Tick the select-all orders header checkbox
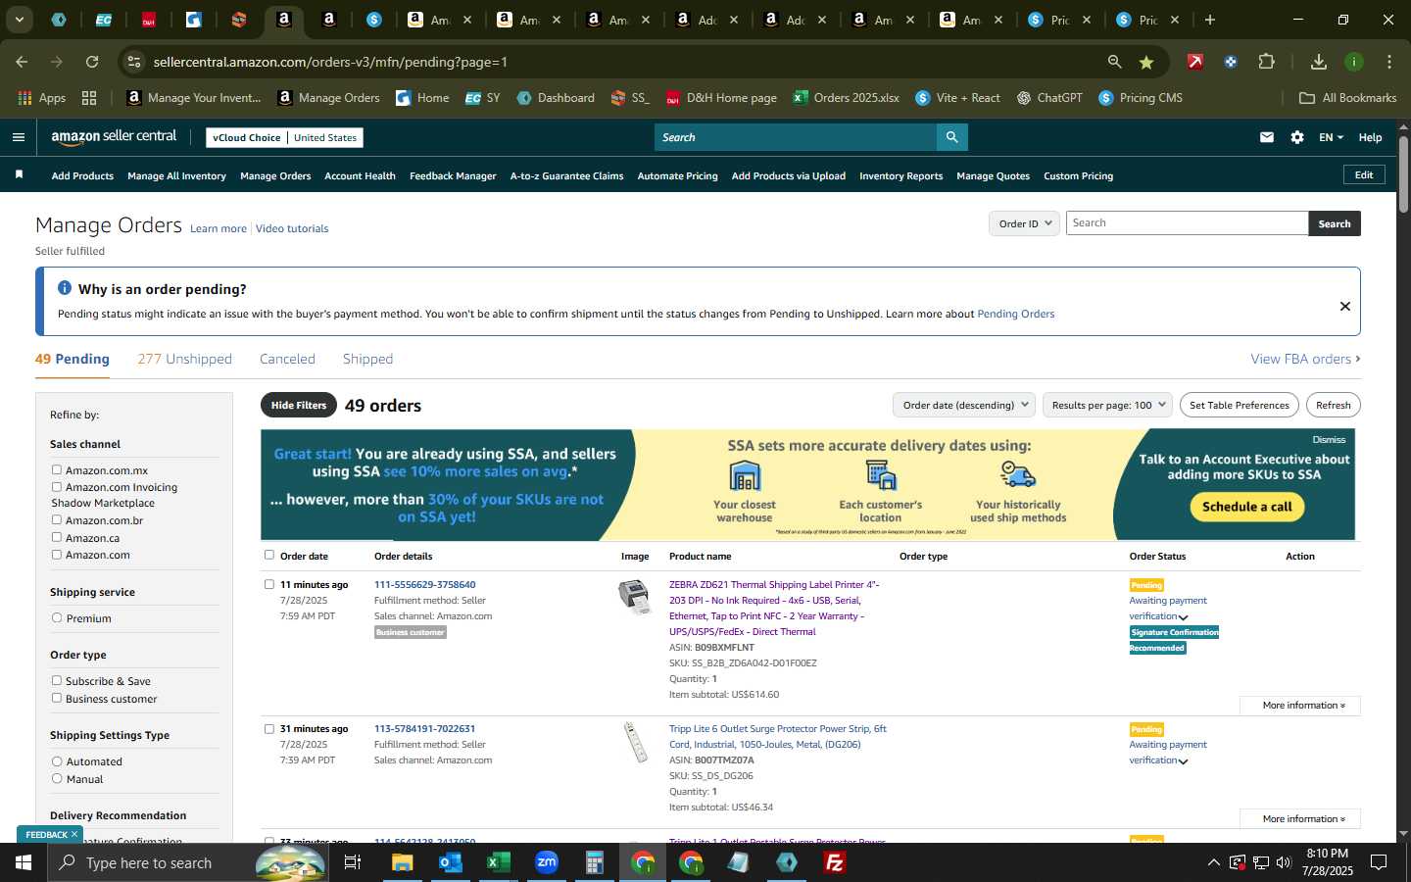The image size is (1411, 882). (269, 555)
